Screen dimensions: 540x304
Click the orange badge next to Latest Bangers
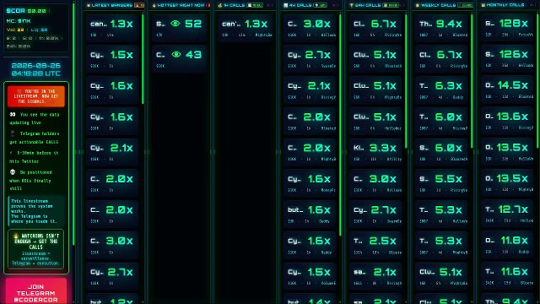click(x=139, y=5)
